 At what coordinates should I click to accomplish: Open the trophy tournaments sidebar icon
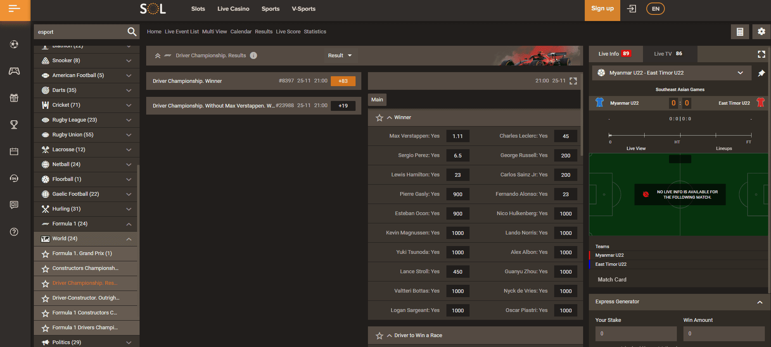[14, 124]
